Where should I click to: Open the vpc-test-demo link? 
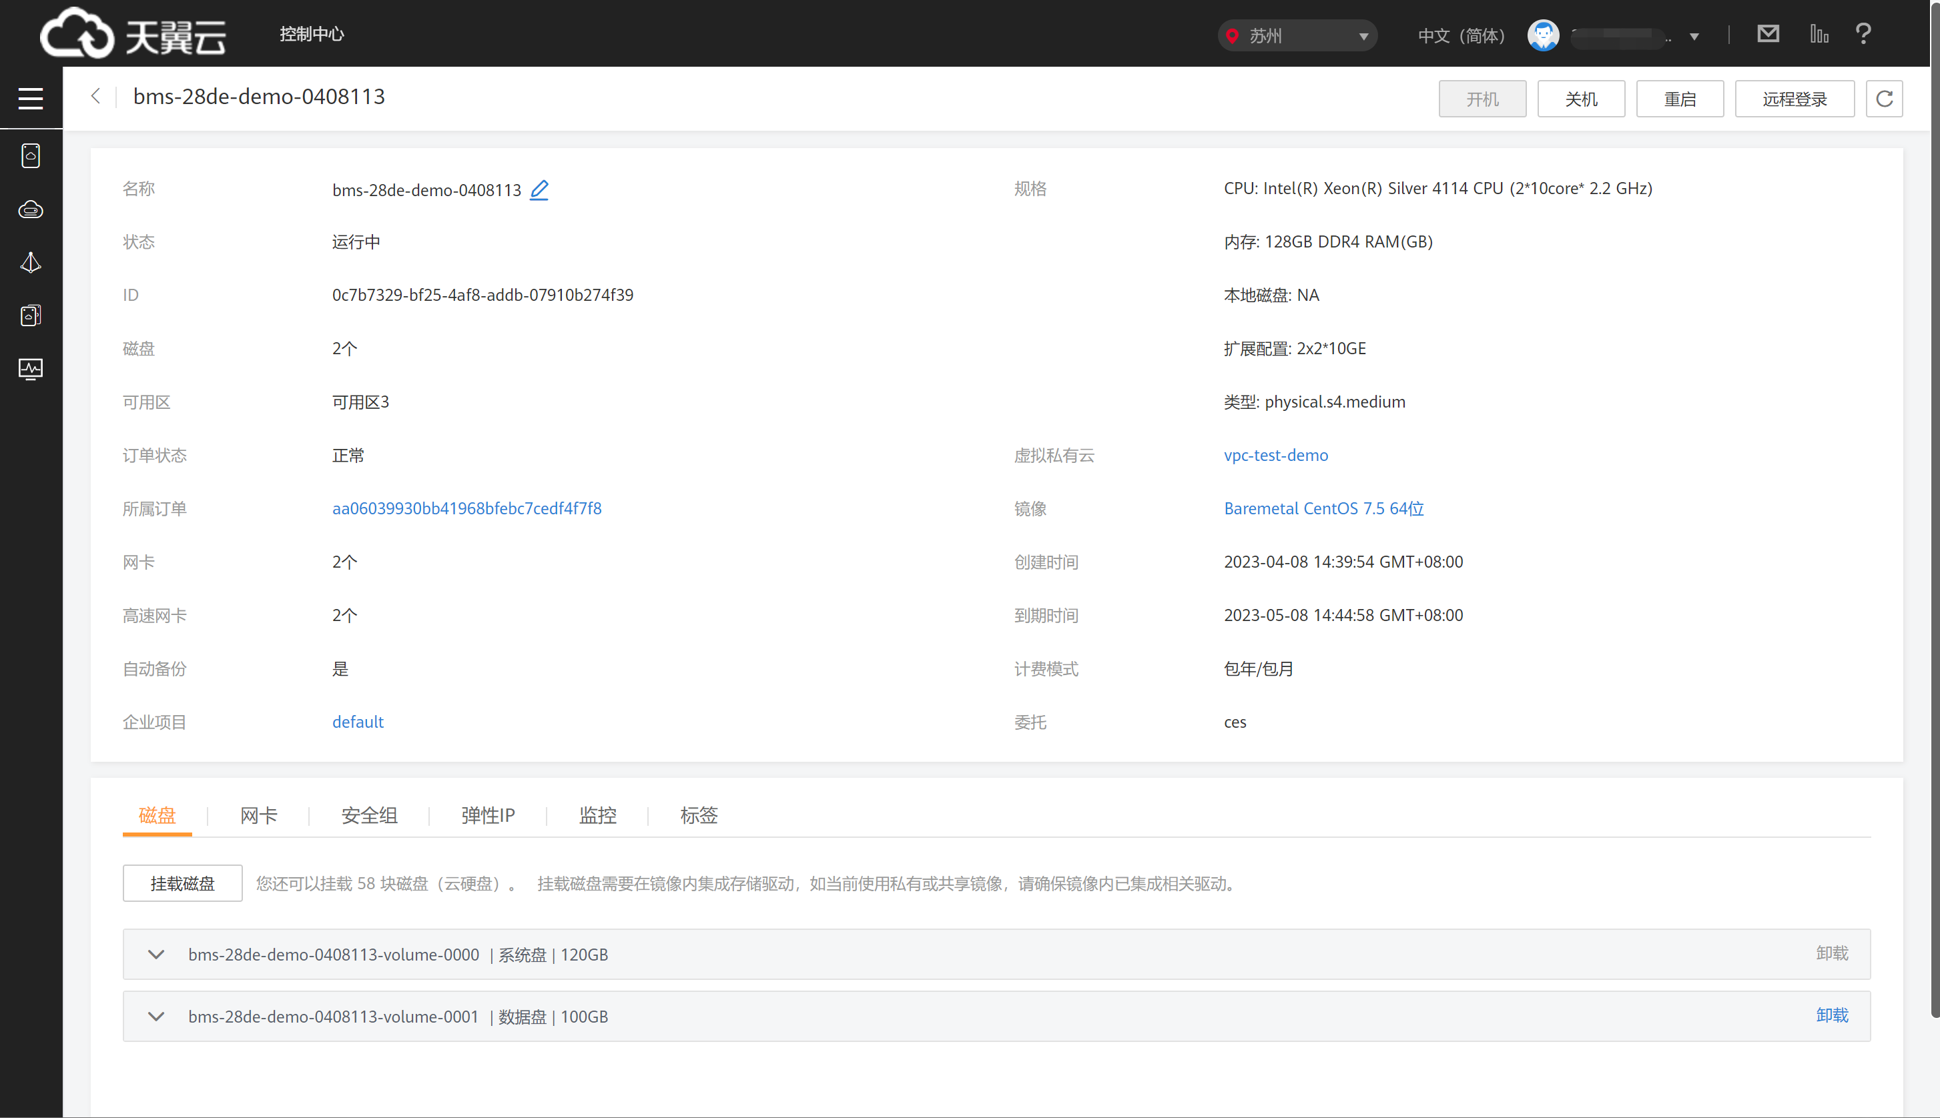1276,456
